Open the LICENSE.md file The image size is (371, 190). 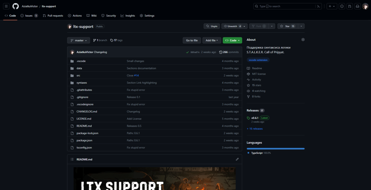84,119
